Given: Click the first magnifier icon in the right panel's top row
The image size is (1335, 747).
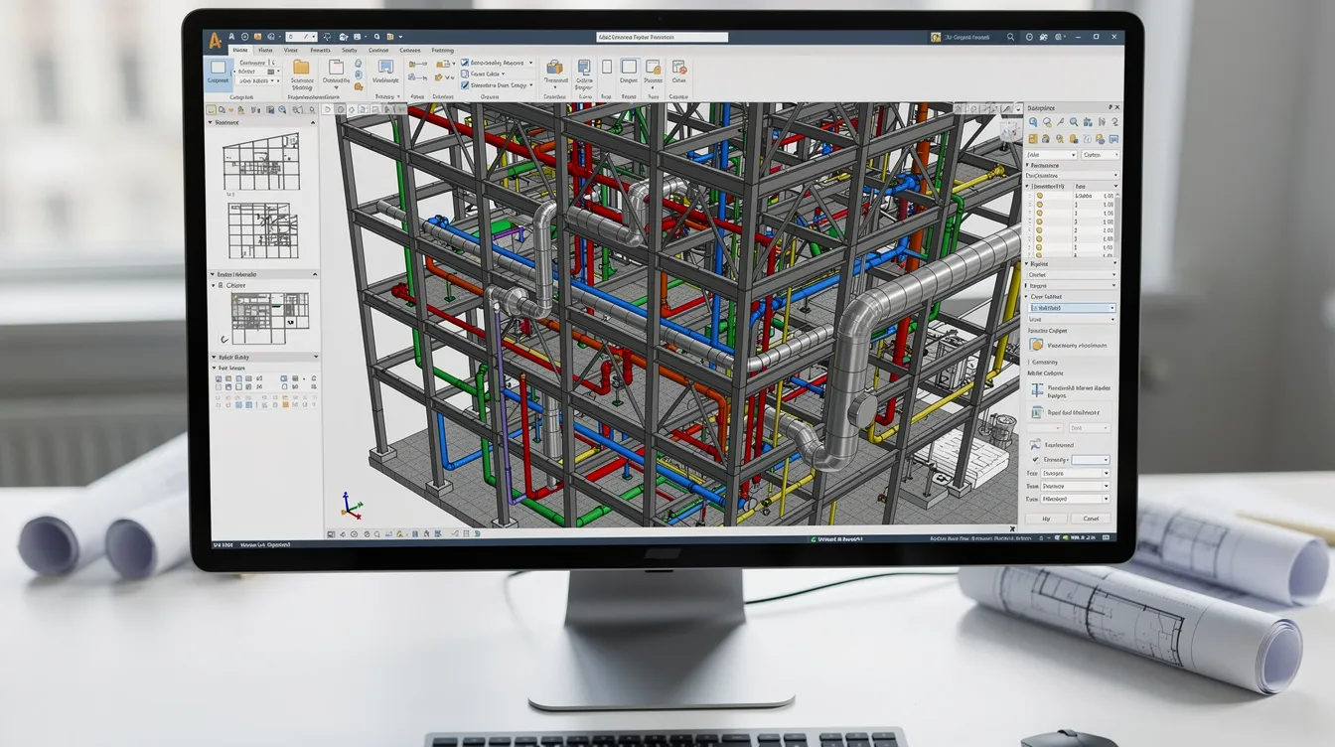Looking at the screenshot, I should [x=1033, y=122].
